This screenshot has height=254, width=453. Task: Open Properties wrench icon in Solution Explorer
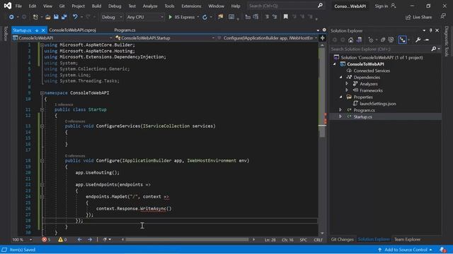tap(418, 40)
